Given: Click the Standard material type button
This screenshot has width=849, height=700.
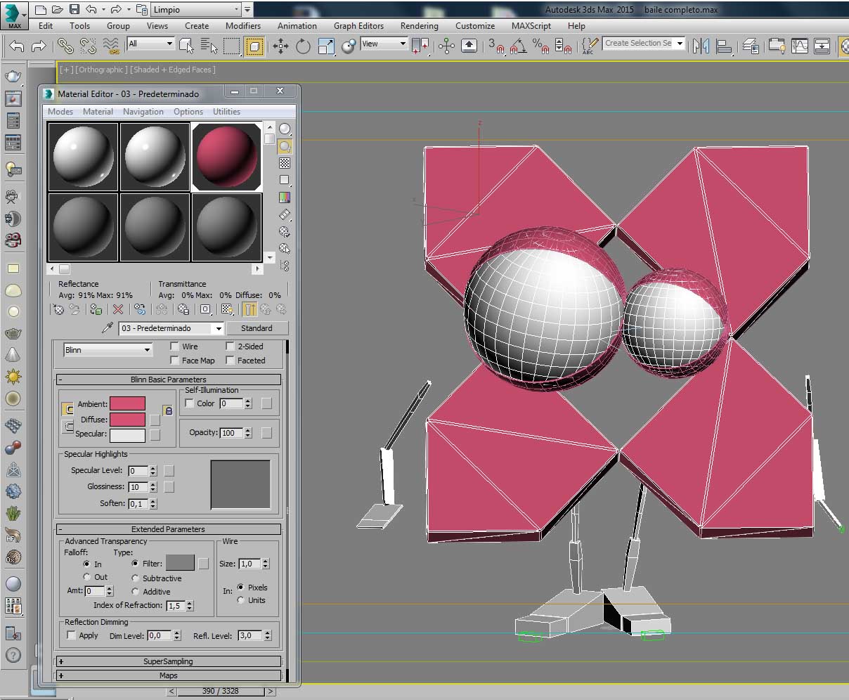Looking at the screenshot, I should [257, 328].
